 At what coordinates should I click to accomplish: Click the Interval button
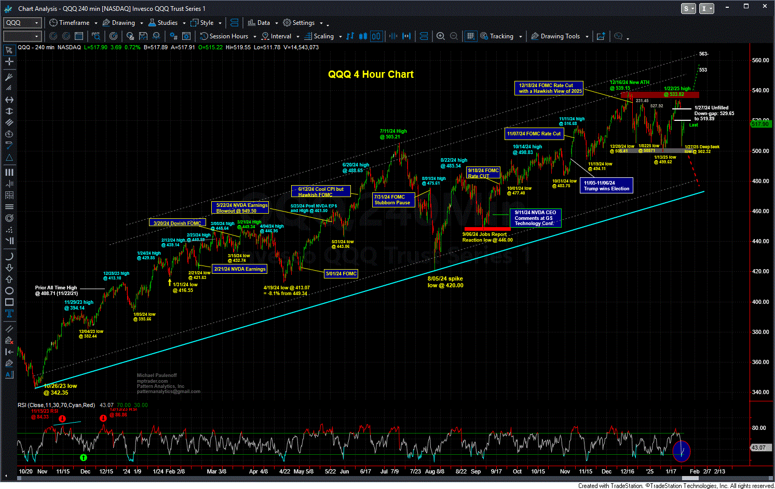coord(277,36)
